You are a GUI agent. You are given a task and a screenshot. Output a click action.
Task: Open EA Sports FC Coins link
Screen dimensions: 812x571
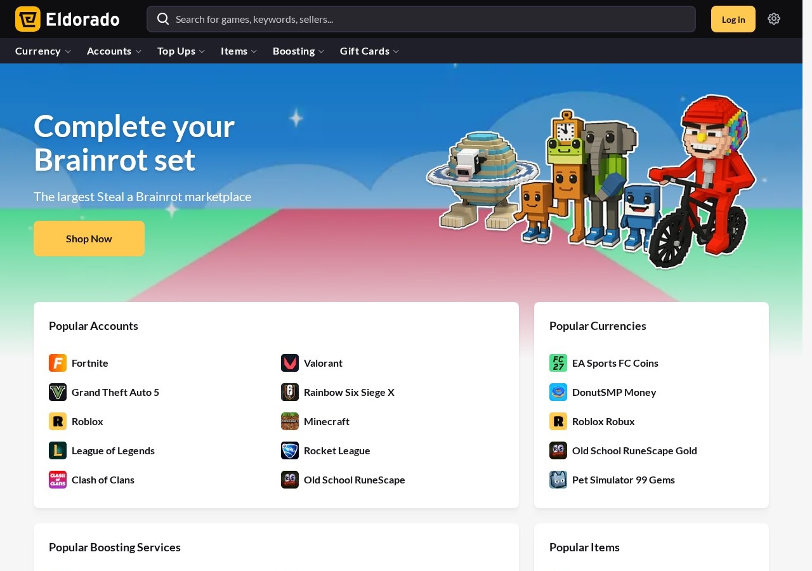point(615,363)
